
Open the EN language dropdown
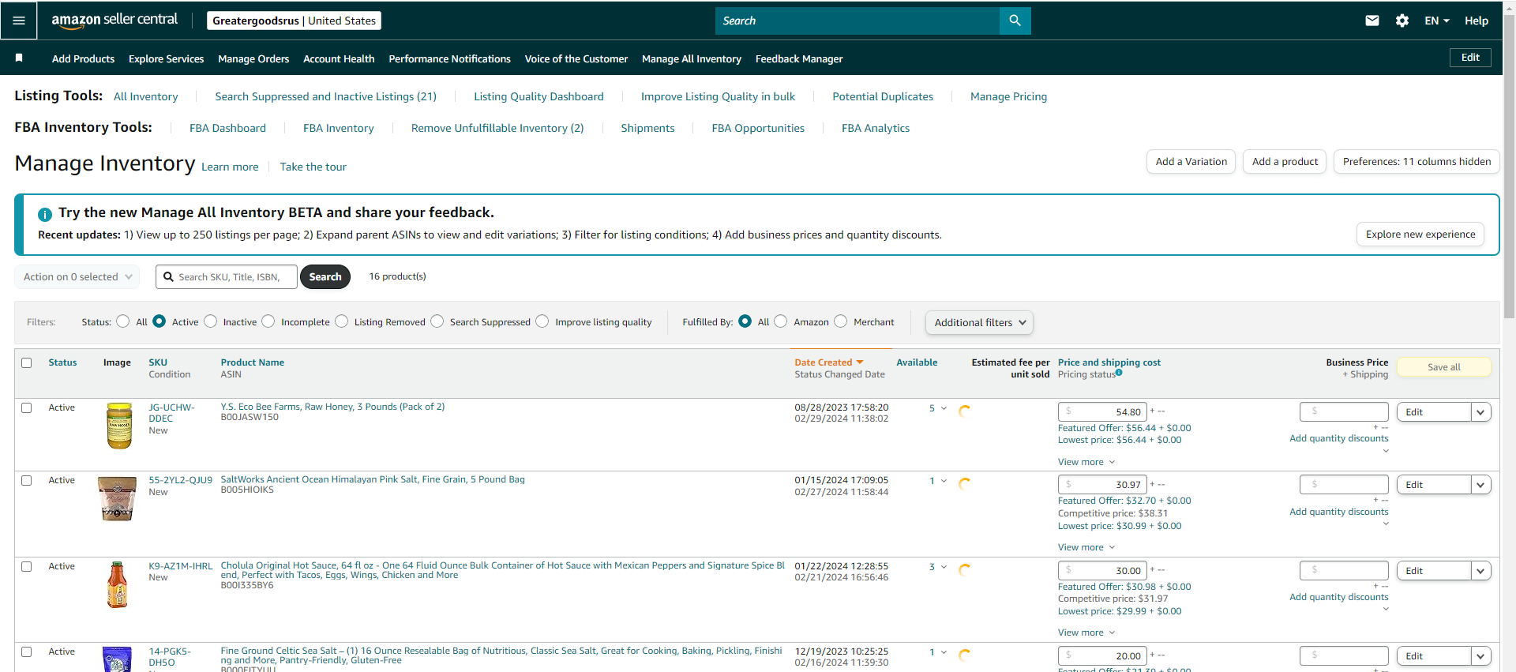click(1437, 21)
